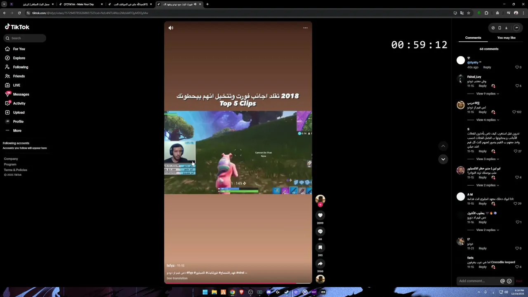
Task: Click the phone app icon in top-right pill
Action: [500, 28]
